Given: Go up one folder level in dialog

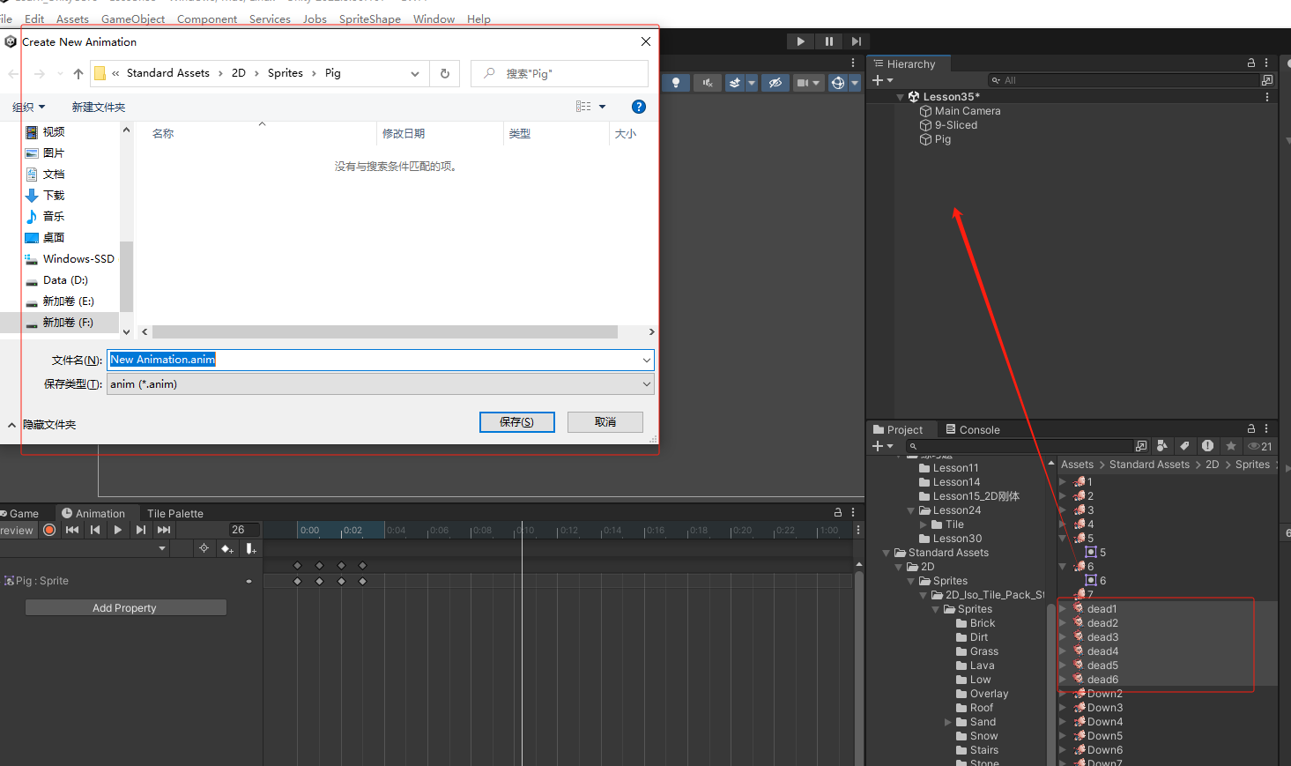Looking at the screenshot, I should pos(78,73).
